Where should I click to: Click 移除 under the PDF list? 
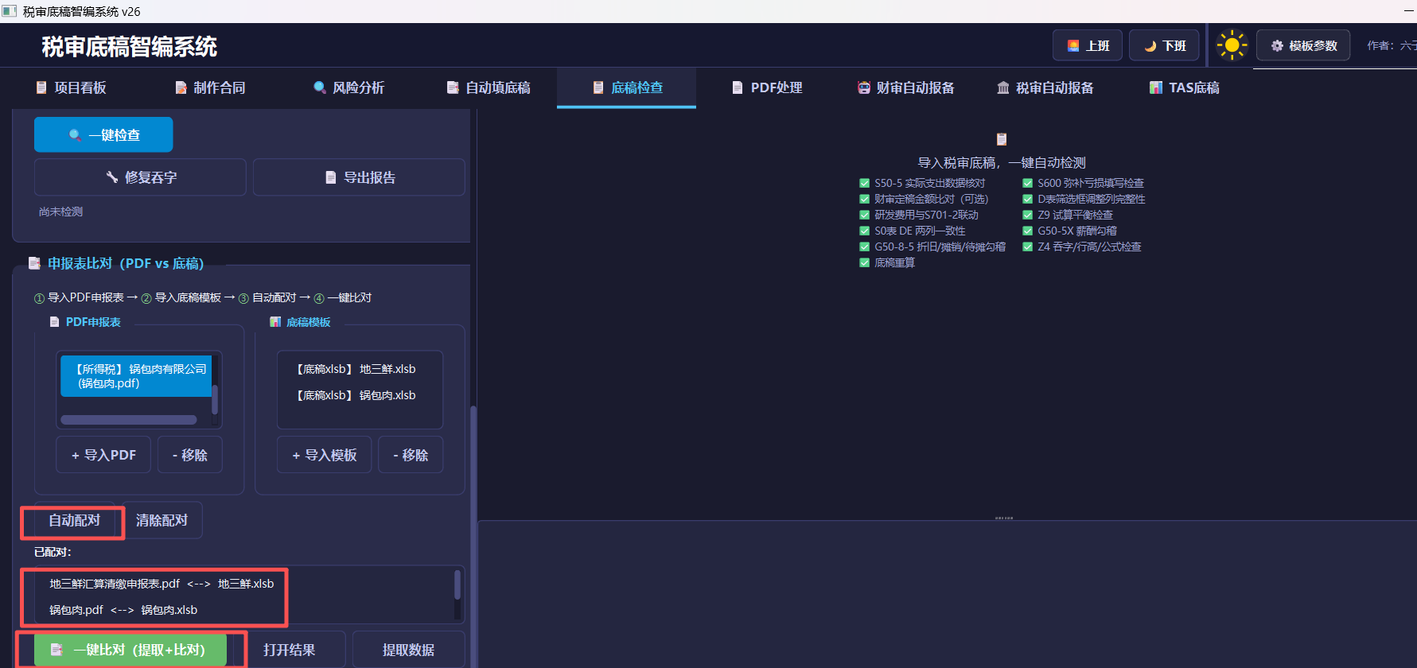(189, 455)
